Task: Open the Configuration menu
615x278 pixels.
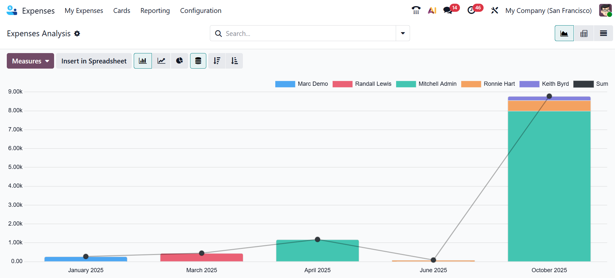Action: pos(200,11)
